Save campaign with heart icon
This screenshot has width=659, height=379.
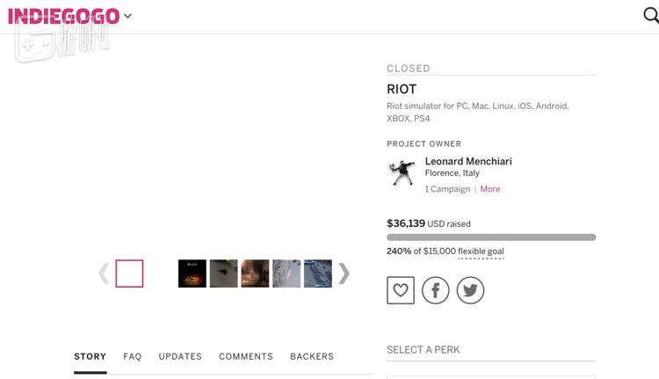pos(401,290)
